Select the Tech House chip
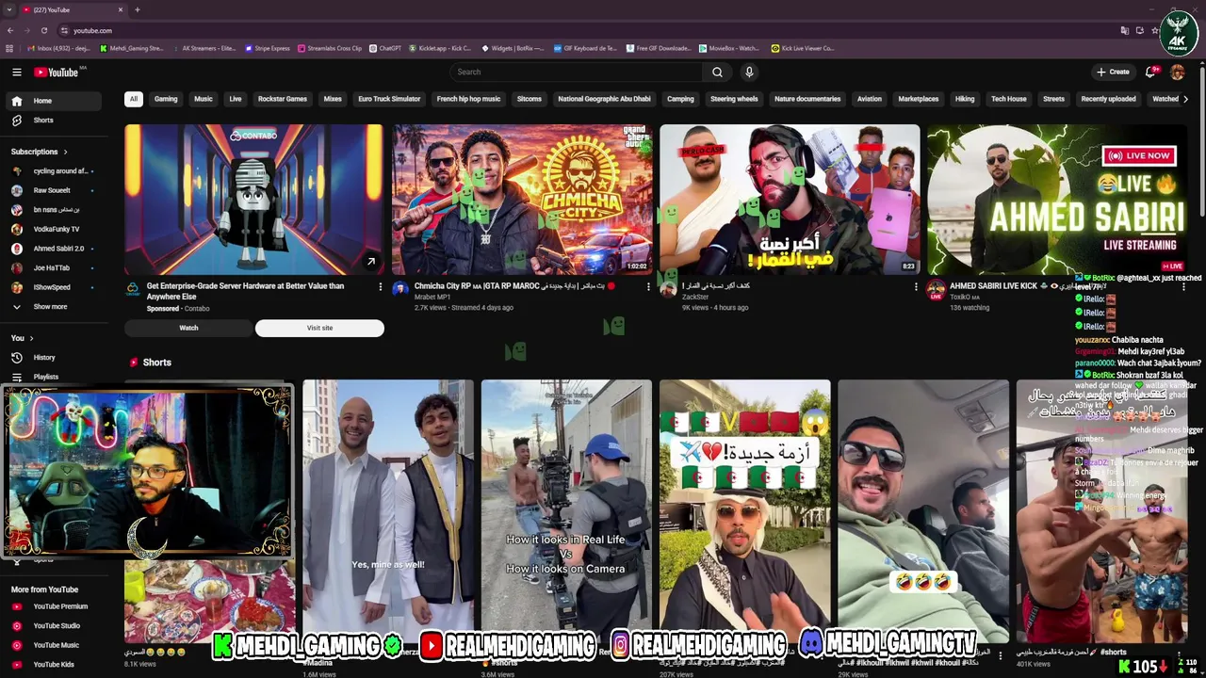 pos(1009,99)
